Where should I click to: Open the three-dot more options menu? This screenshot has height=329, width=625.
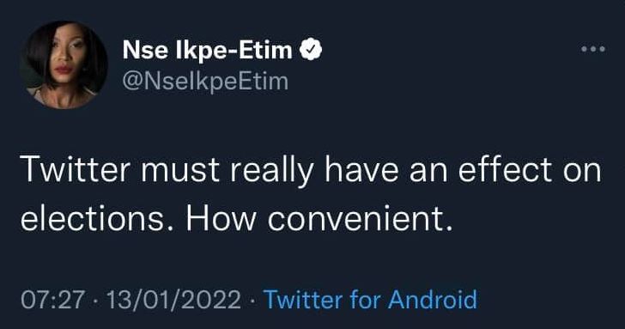593,49
